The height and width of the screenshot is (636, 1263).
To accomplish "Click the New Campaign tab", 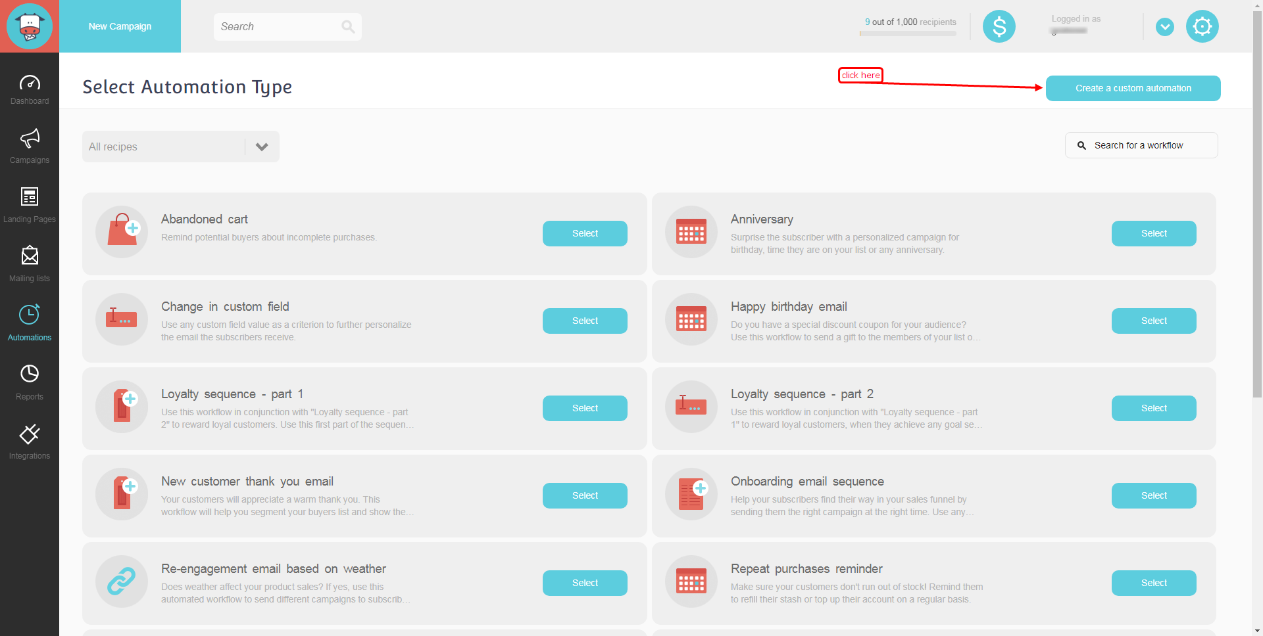I will pyautogui.click(x=120, y=26).
